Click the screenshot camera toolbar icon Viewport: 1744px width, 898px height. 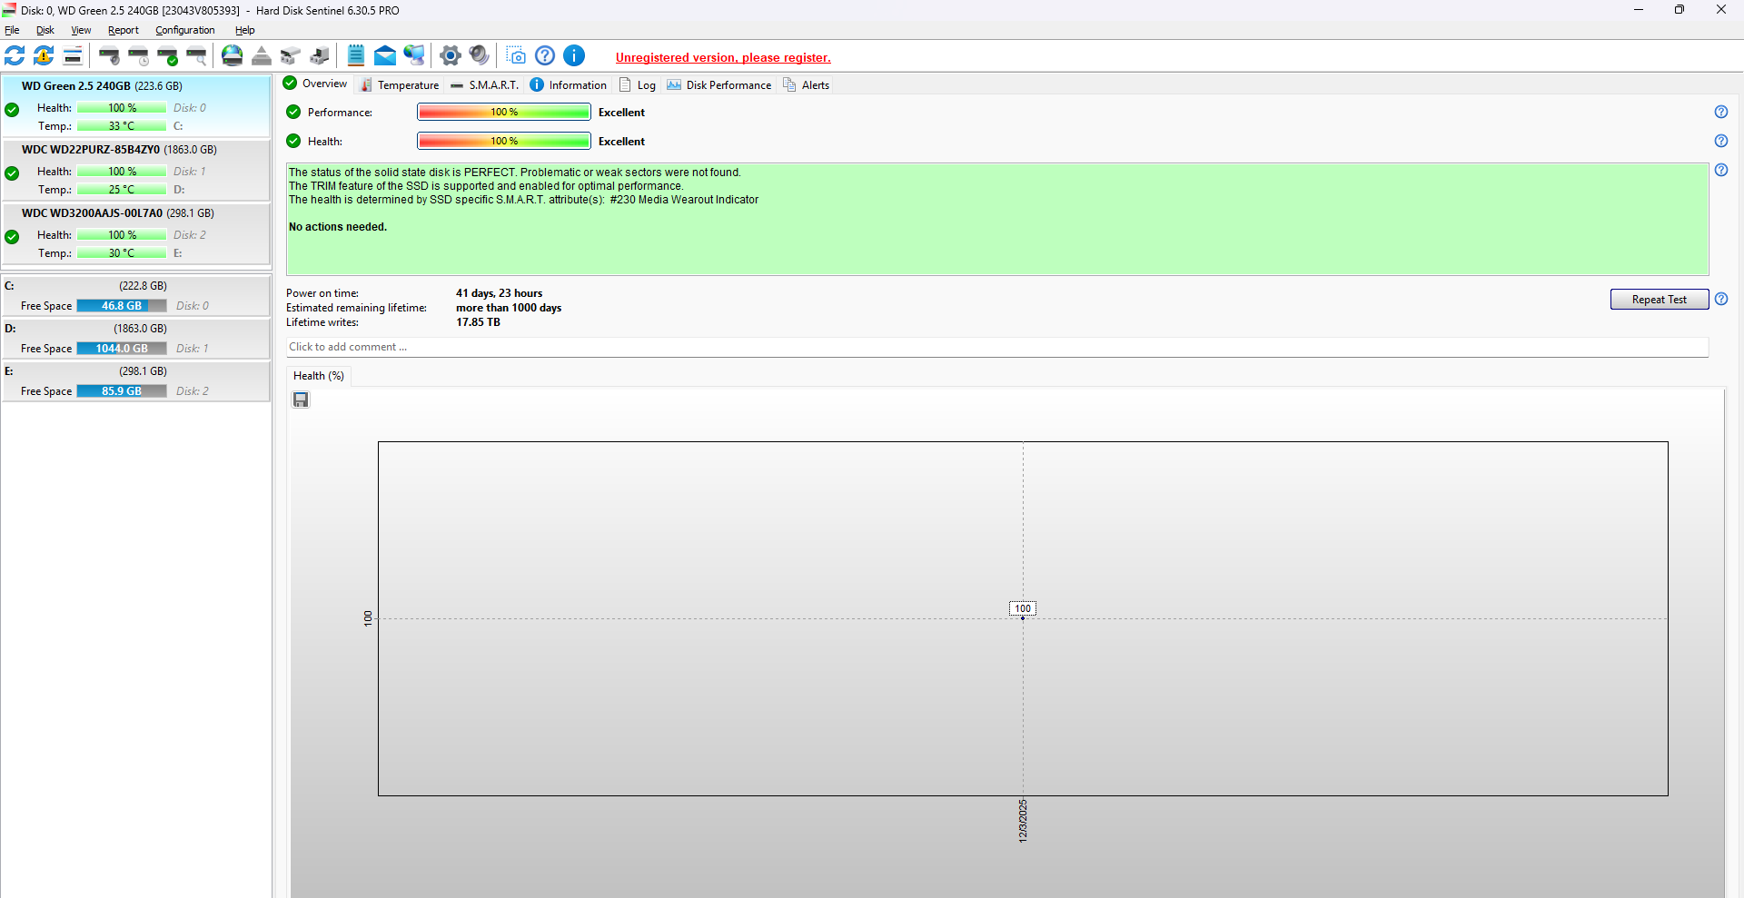point(516,56)
